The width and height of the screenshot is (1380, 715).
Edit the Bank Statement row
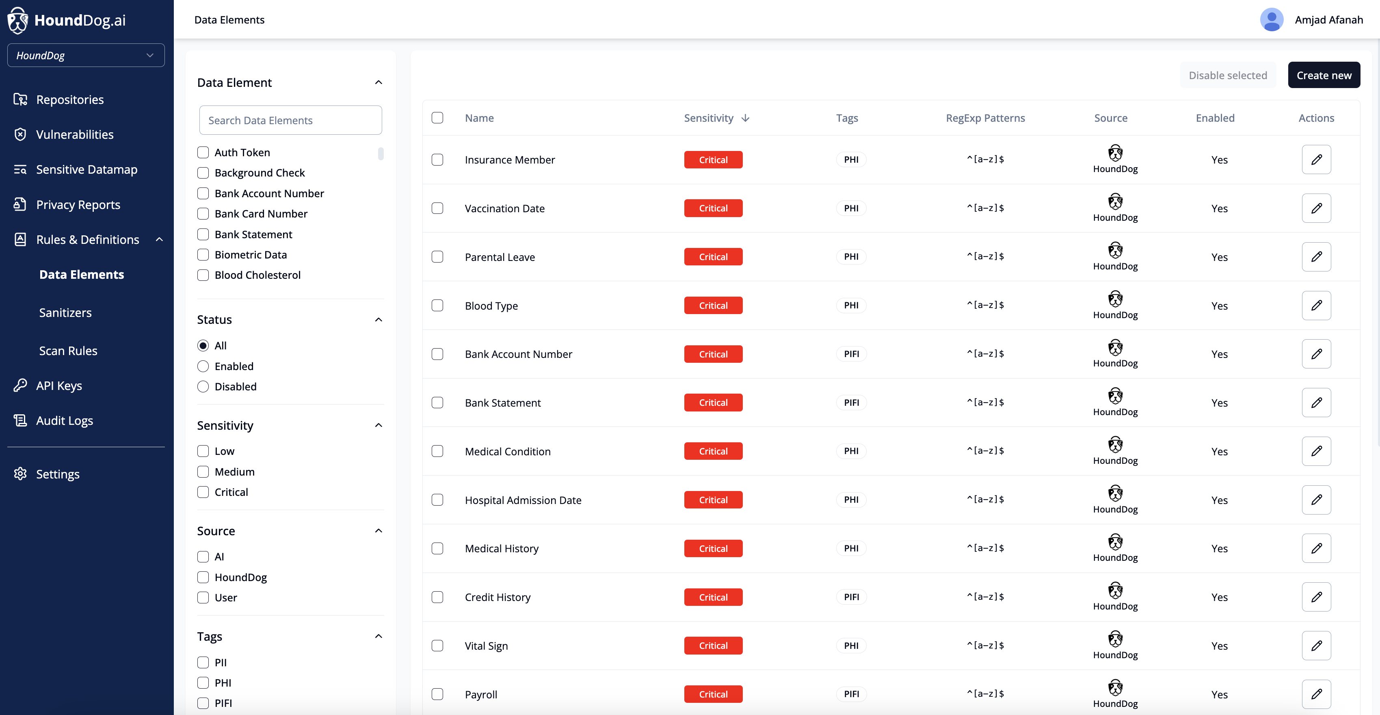[x=1316, y=403]
